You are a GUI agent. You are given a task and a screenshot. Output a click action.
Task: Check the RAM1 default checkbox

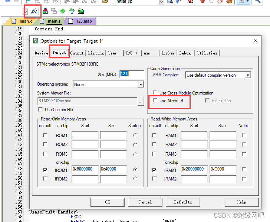(x=154, y=135)
